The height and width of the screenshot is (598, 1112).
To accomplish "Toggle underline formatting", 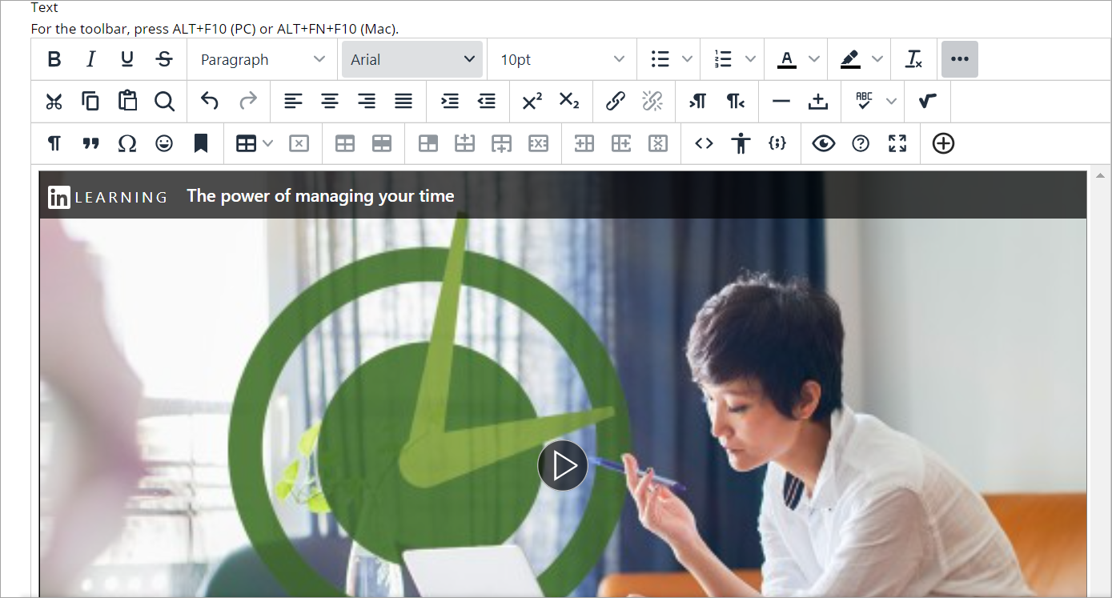I will pos(127,59).
